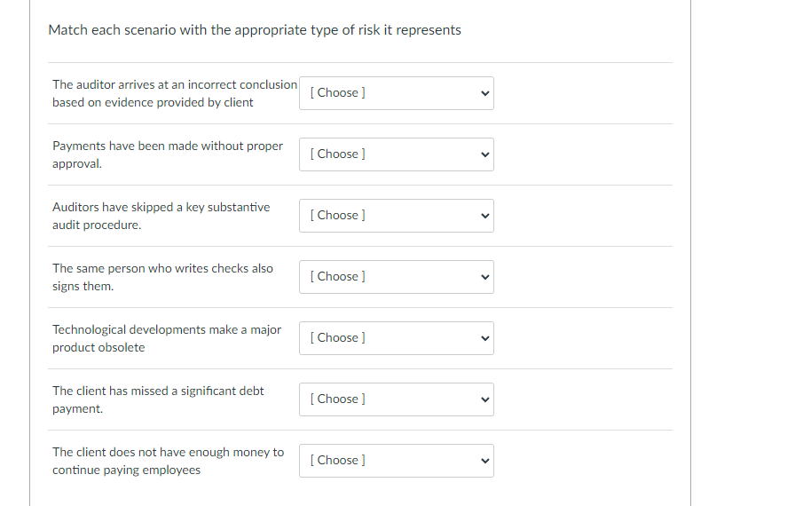Open the dropdown for the obsolete product scenario
The height and width of the screenshot is (506, 811).
coord(396,338)
